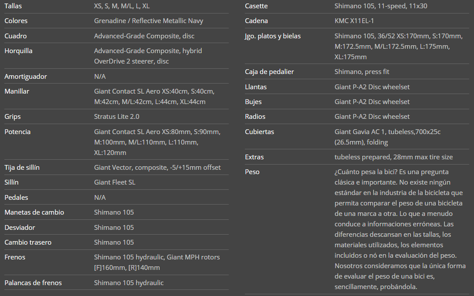Click the Giant Vector seatpost description
The width and height of the screenshot is (474, 296).
tap(157, 168)
